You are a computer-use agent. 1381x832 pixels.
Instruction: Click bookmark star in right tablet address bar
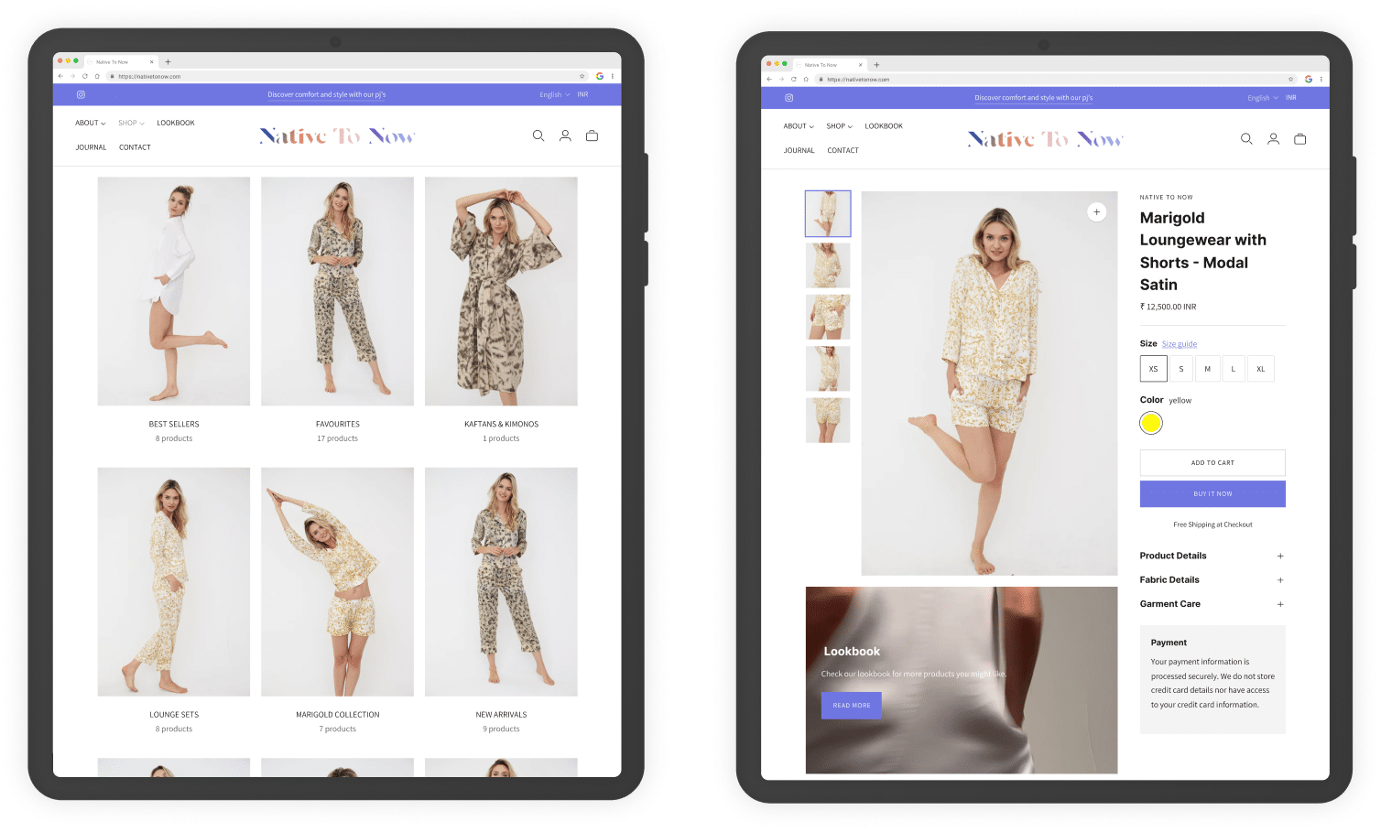1290,80
